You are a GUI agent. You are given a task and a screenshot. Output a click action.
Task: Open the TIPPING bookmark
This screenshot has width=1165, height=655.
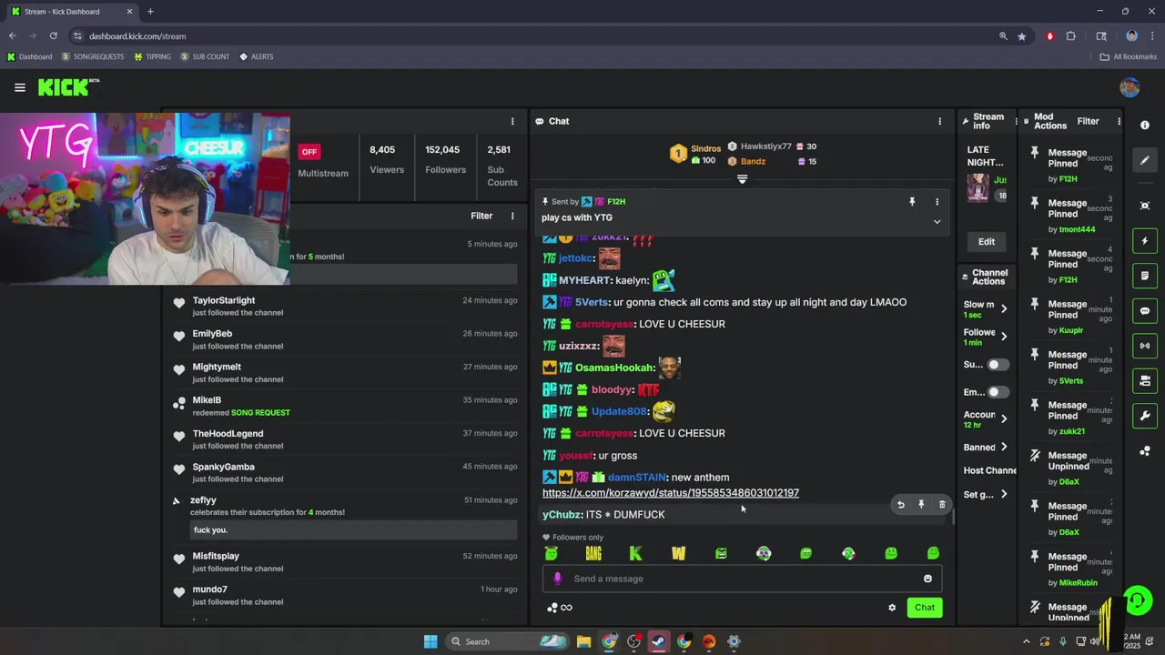tap(152, 56)
